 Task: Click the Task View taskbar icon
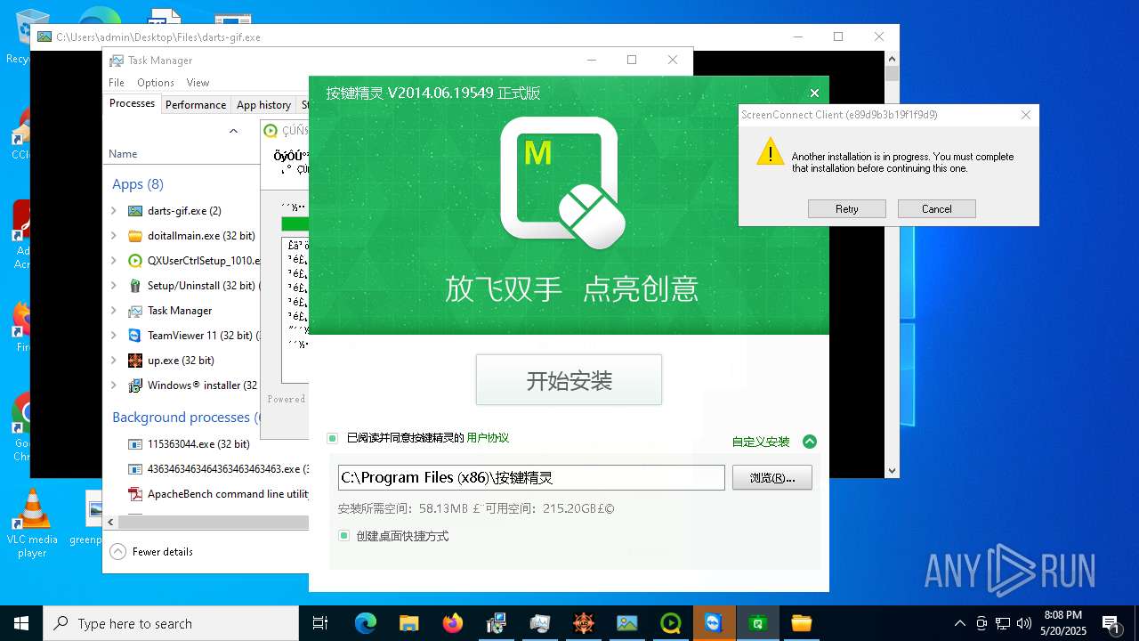[x=321, y=623]
